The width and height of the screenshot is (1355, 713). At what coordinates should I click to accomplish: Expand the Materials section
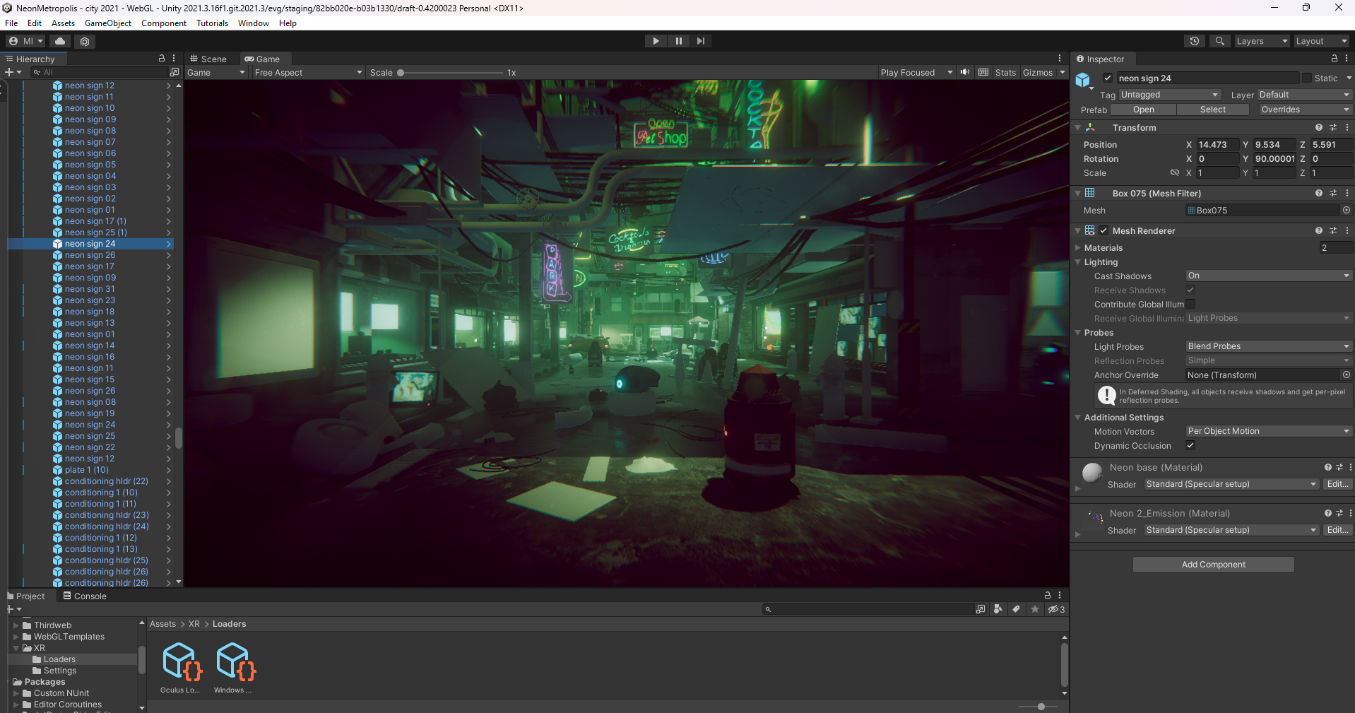pos(1078,248)
